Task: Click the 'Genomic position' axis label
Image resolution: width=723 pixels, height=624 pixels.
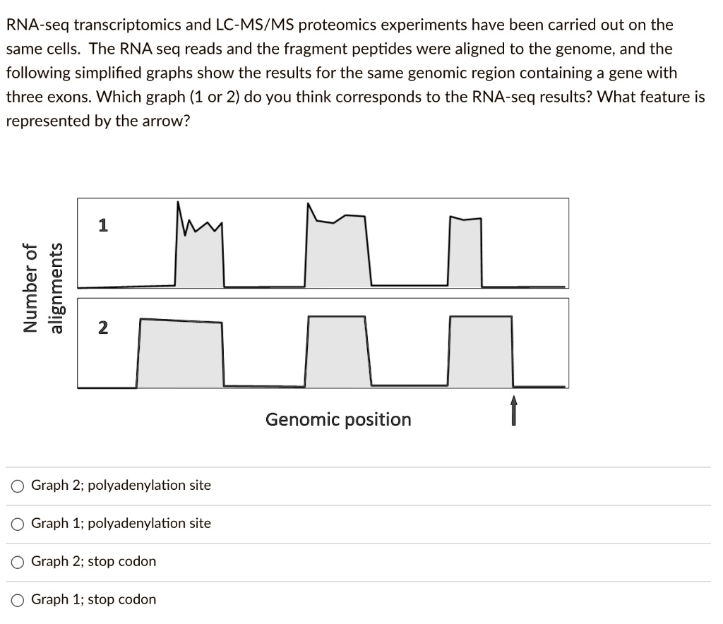Action: [x=337, y=419]
